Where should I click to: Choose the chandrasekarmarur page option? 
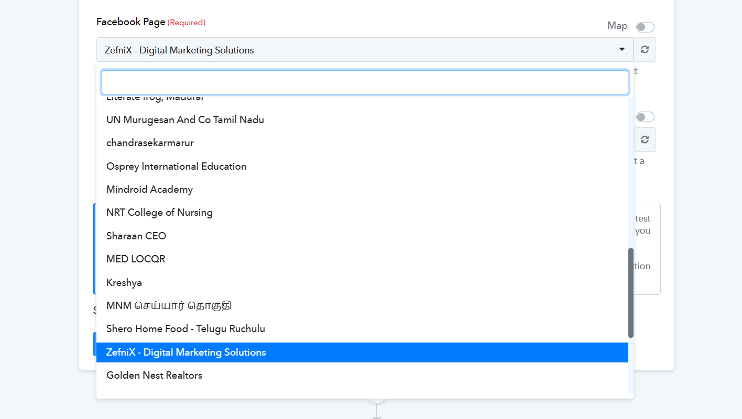click(x=362, y=143)
